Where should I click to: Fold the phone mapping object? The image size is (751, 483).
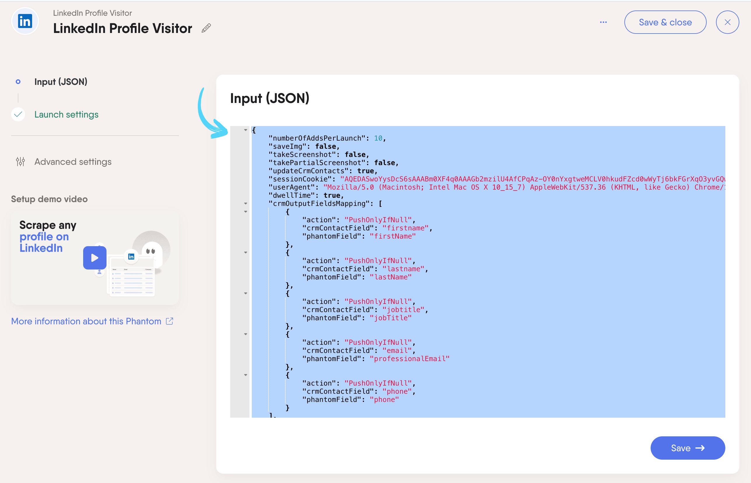[x=246, y=375]
